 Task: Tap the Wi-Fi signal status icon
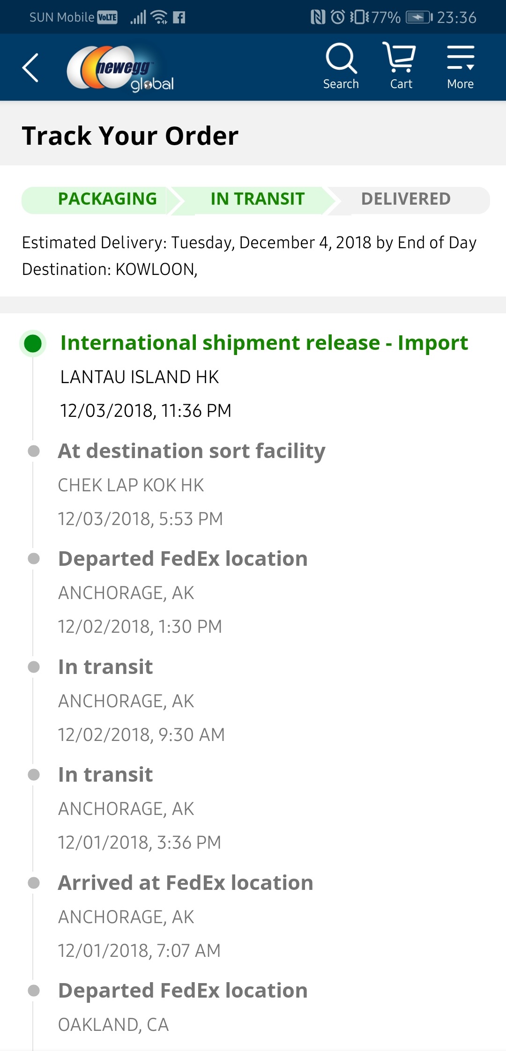click(x=160, y=17)
